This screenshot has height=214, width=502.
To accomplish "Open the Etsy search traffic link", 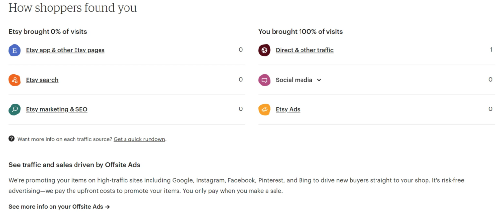I will [42, 80].
